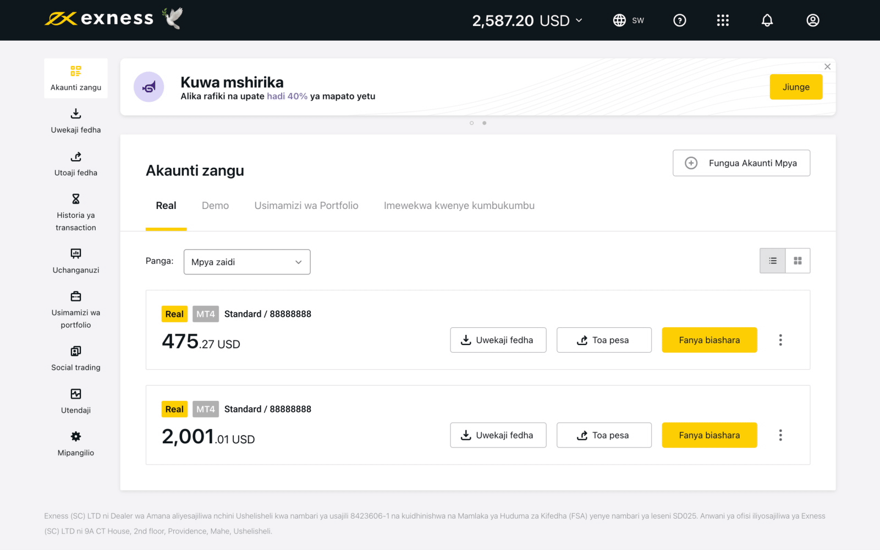Open Social trading in sidebar
Image resolution: width=880 pixels, height=550 pixels.
[76, 359]
